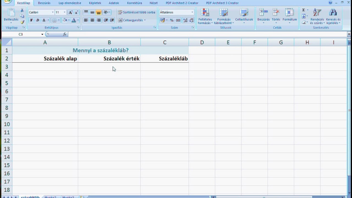
Task: Open the Képletek ribbon tab
Action: (x=95, y=3)
